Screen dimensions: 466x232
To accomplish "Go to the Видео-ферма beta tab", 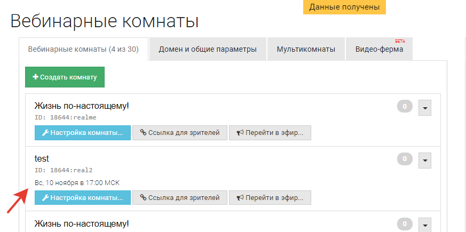I will tap(379, 49).
